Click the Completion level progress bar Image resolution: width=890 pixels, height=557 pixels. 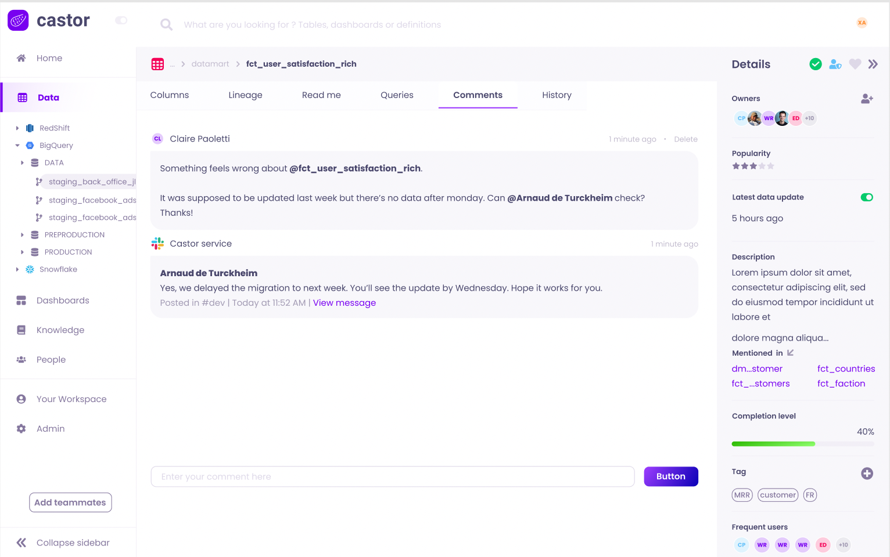802,444
